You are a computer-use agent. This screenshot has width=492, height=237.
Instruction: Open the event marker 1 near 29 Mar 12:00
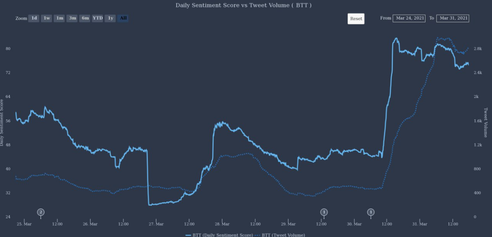324,212
